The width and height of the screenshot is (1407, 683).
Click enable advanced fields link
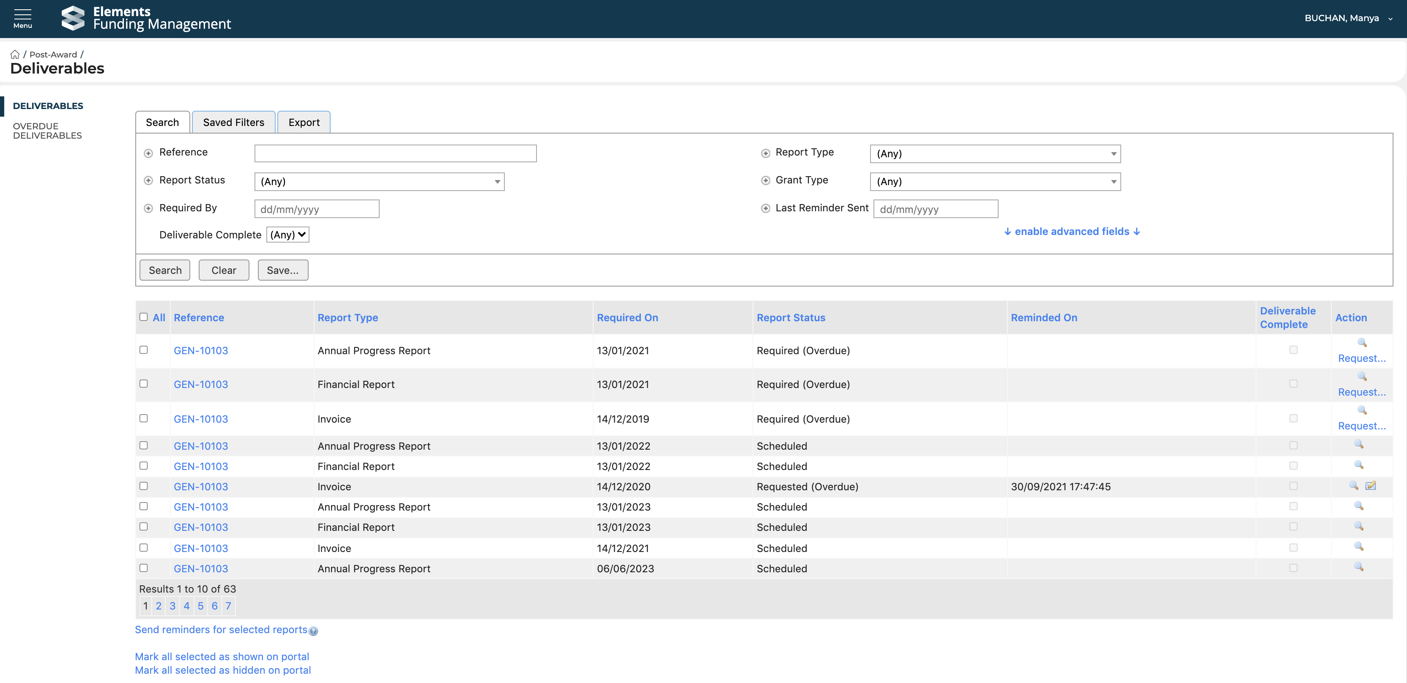pyautogui.click(x=1072, y=232)
